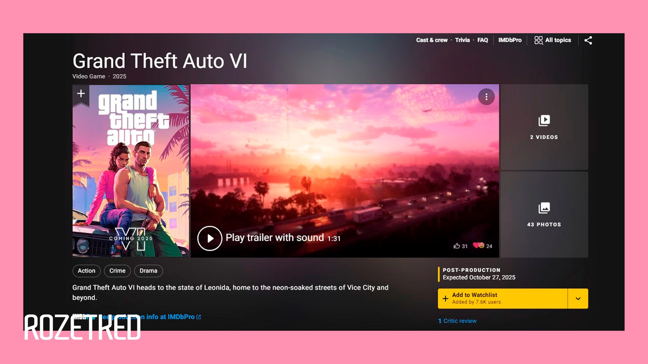Open IMDbPro from header
Viewport: 648px width, 364px height.
(510, 40)
